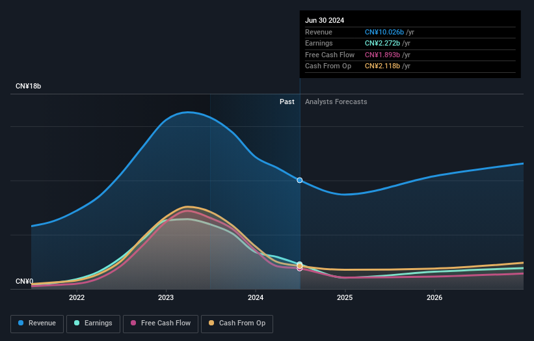Click the CN¥18b y-axis label
The height and width of the screenshot is (341, 534).
(x=28, y=86)
